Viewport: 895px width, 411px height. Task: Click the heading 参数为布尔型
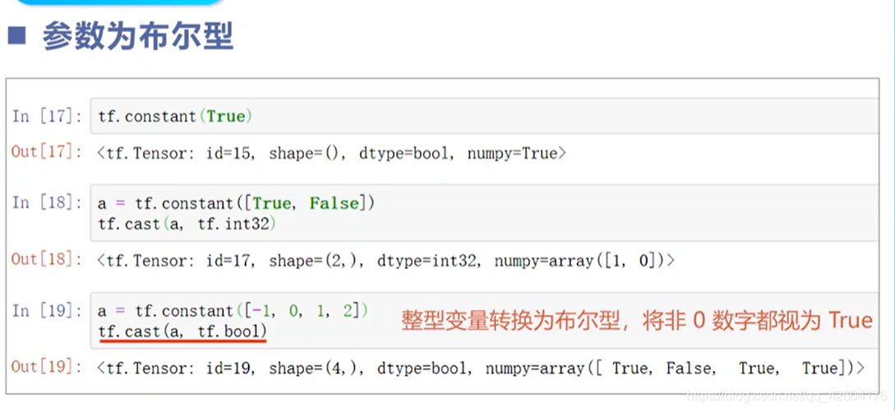(x=137, y=38)
